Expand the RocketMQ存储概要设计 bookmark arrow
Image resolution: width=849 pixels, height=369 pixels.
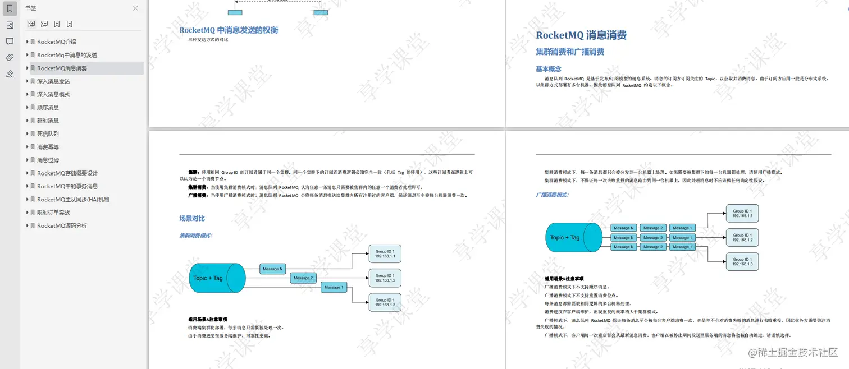pyautogui.click(x=27, y=173)
